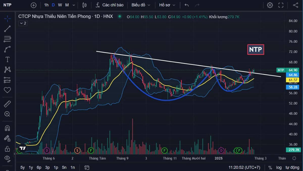Click the green 64.90 price label

[x=293, y=70]
